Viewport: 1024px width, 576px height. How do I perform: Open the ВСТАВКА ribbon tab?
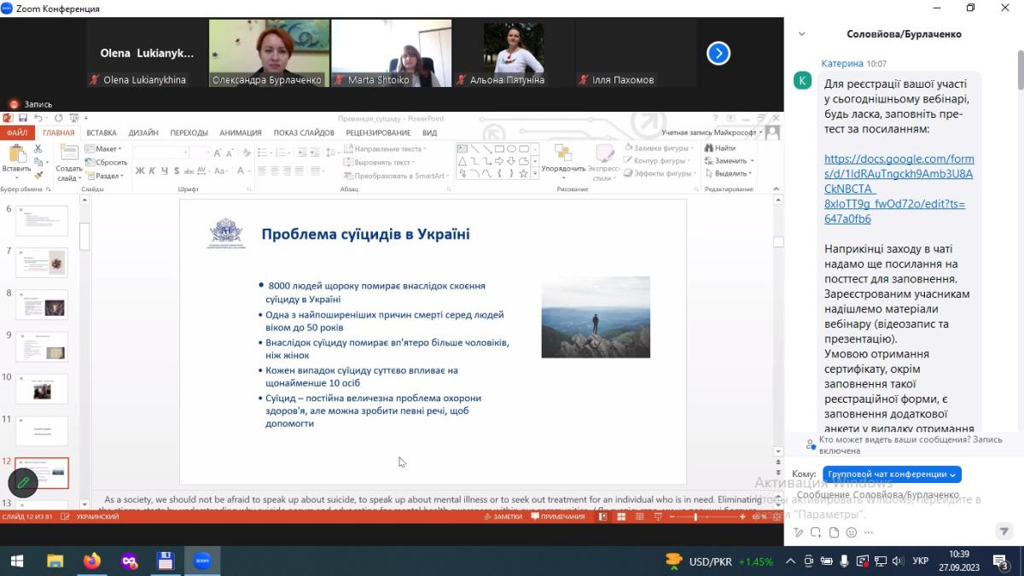coord(102,133)
